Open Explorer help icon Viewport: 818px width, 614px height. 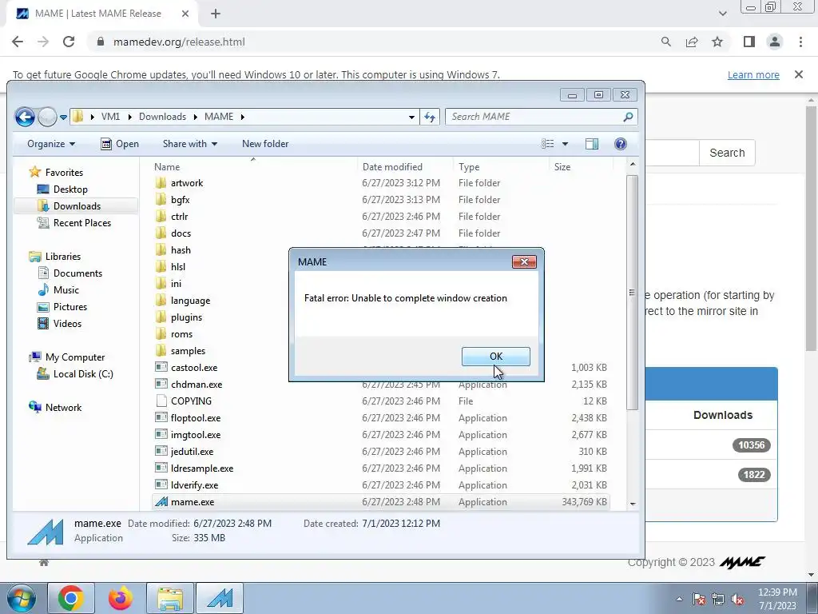tap(620, 144)
